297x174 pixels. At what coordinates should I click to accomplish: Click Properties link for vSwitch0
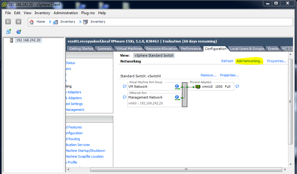[229, 75]
